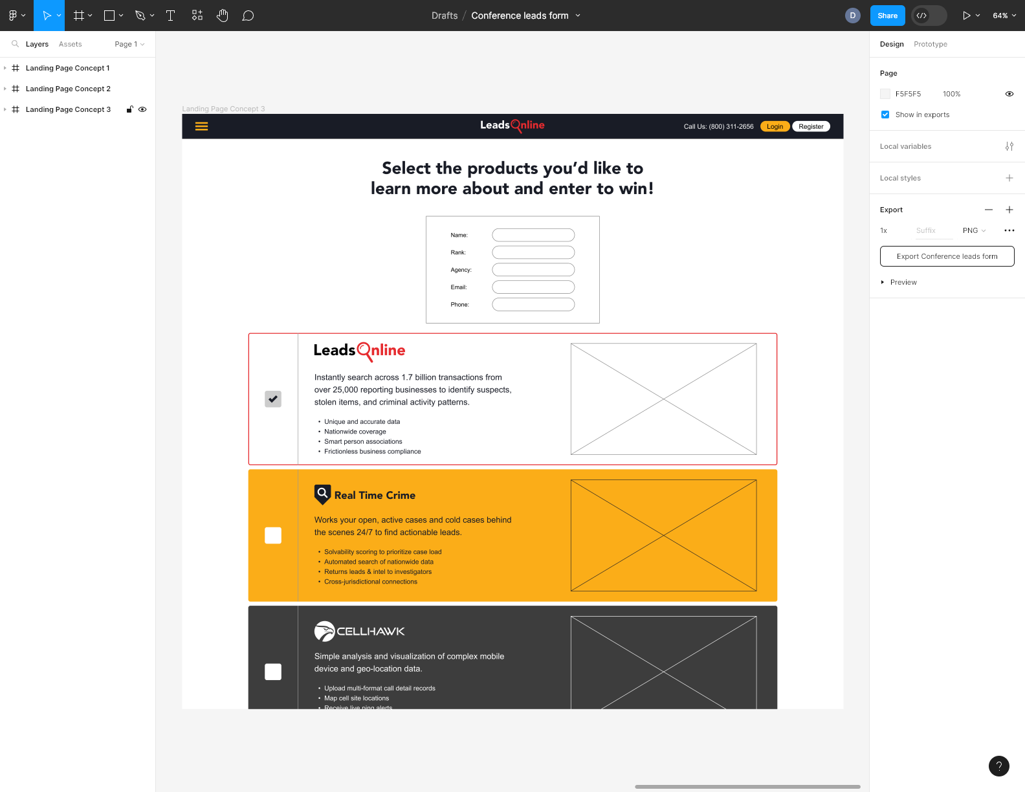
Task: Toggle Dev Mode switch
Action: point(929,16)
